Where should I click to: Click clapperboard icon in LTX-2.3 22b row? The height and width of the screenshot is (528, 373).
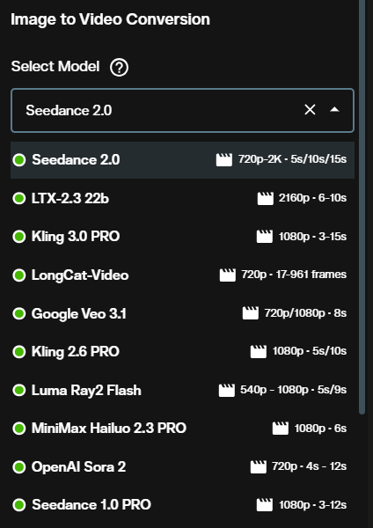(x=266, y=198)
